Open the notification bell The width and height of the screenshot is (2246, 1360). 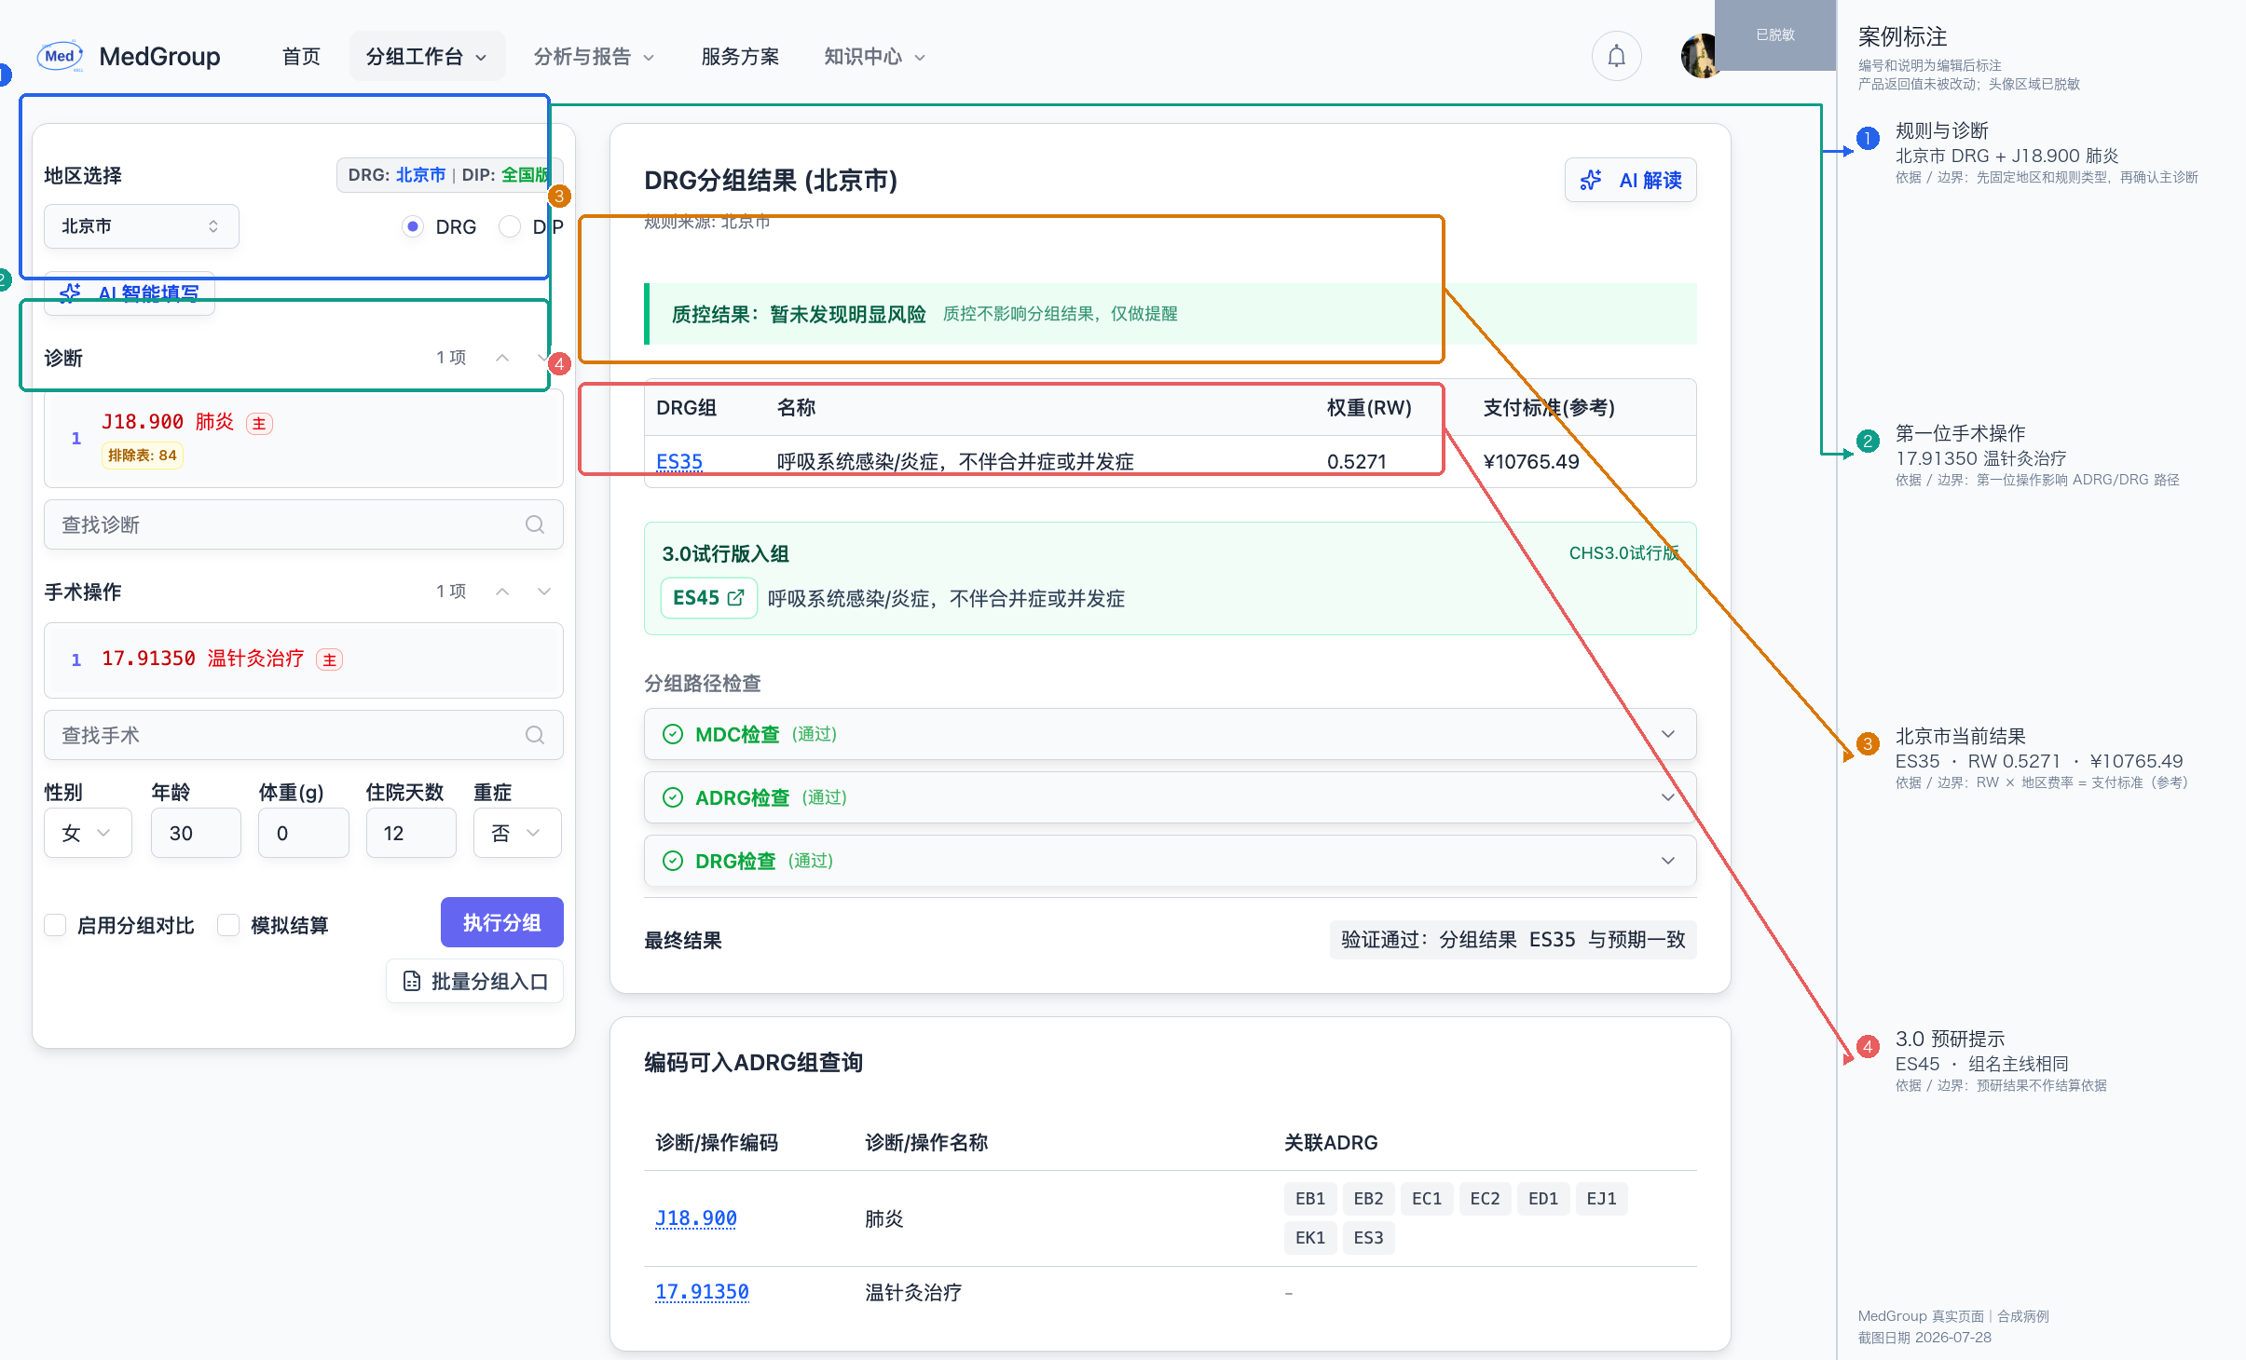pos(1616,56)
